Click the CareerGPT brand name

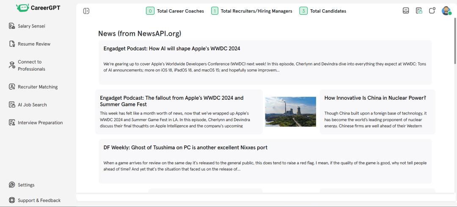point(45,8)
